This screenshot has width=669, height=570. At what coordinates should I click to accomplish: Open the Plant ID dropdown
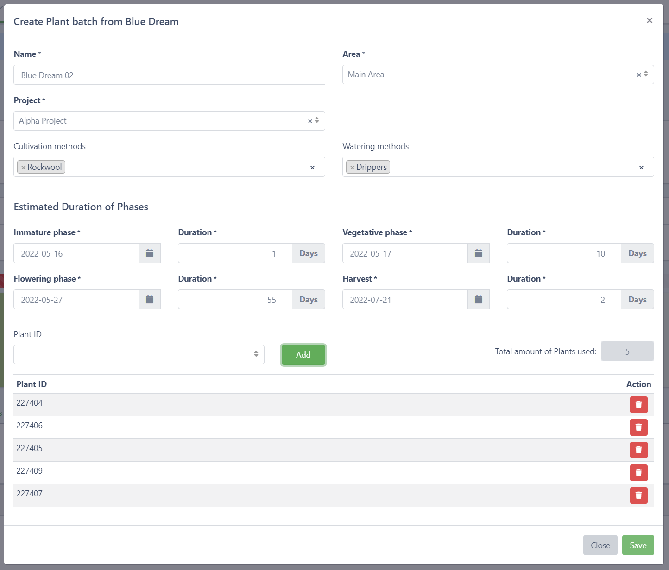(x=139, y=355)
